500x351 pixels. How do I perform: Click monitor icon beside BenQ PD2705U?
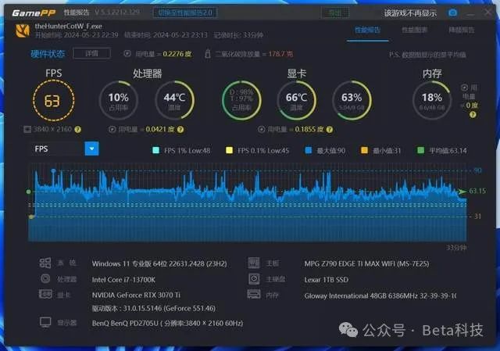click(45, 322)
